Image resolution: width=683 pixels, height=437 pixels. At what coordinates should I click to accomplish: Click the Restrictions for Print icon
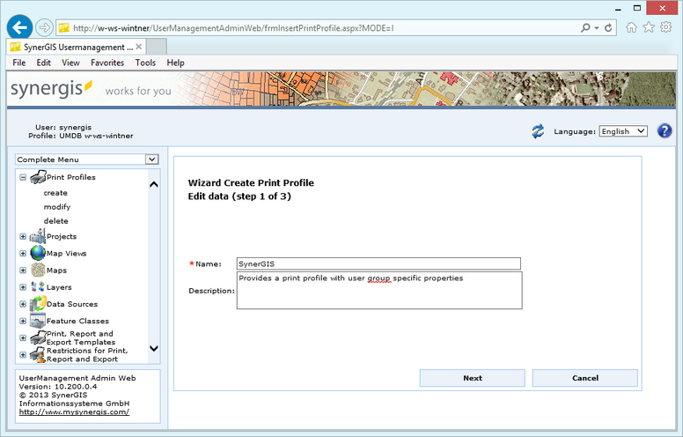[38, 354]
